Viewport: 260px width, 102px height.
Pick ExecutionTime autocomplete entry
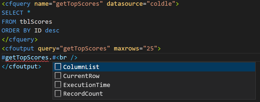click(x=154, y=85)
